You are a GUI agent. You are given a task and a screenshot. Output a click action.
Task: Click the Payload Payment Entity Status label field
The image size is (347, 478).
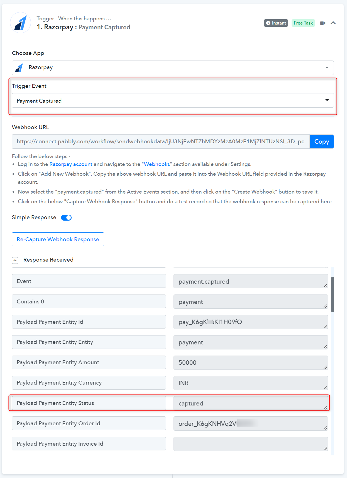(x=89, y=403)
